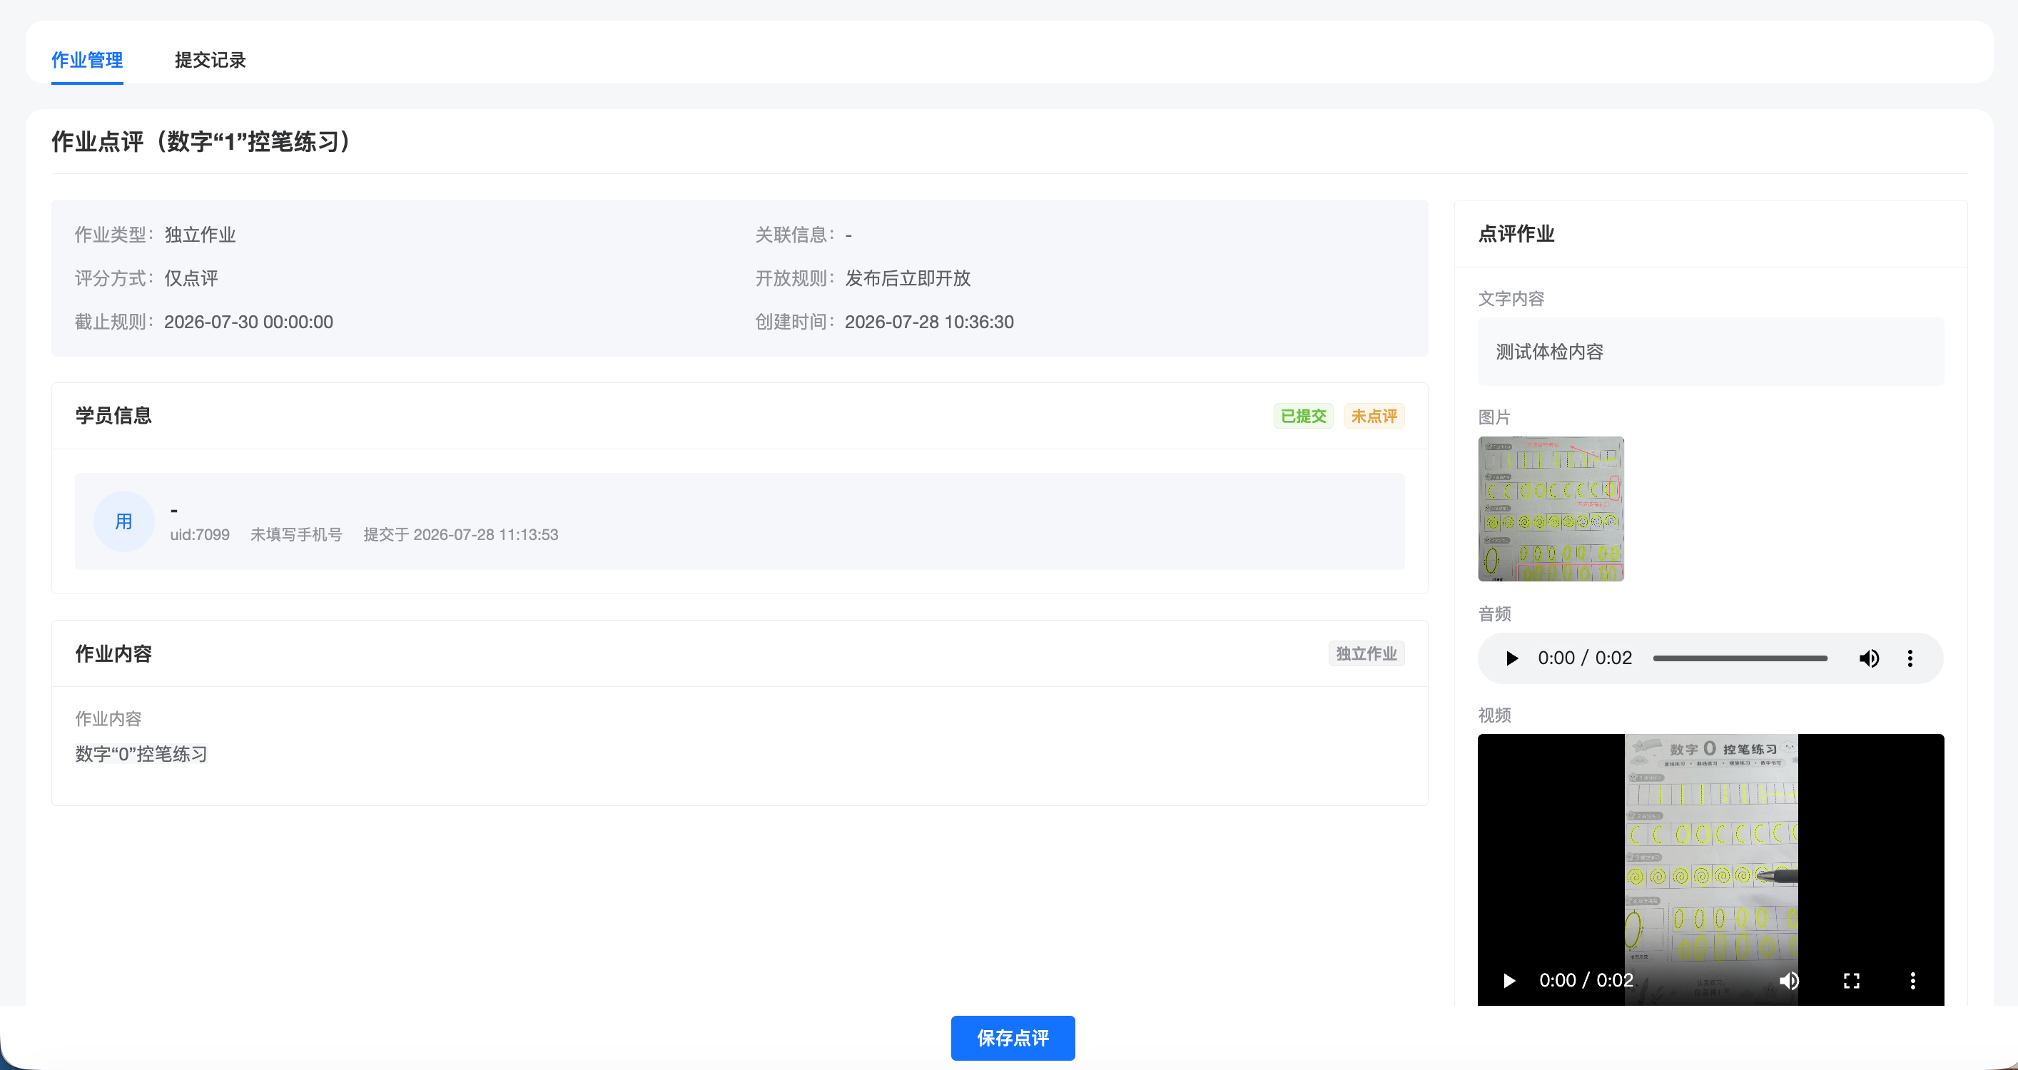Click deadline value 2026-07-30 00:00:00
The height and width of the screenshot is (1070, 2018).
click(248, 322)
